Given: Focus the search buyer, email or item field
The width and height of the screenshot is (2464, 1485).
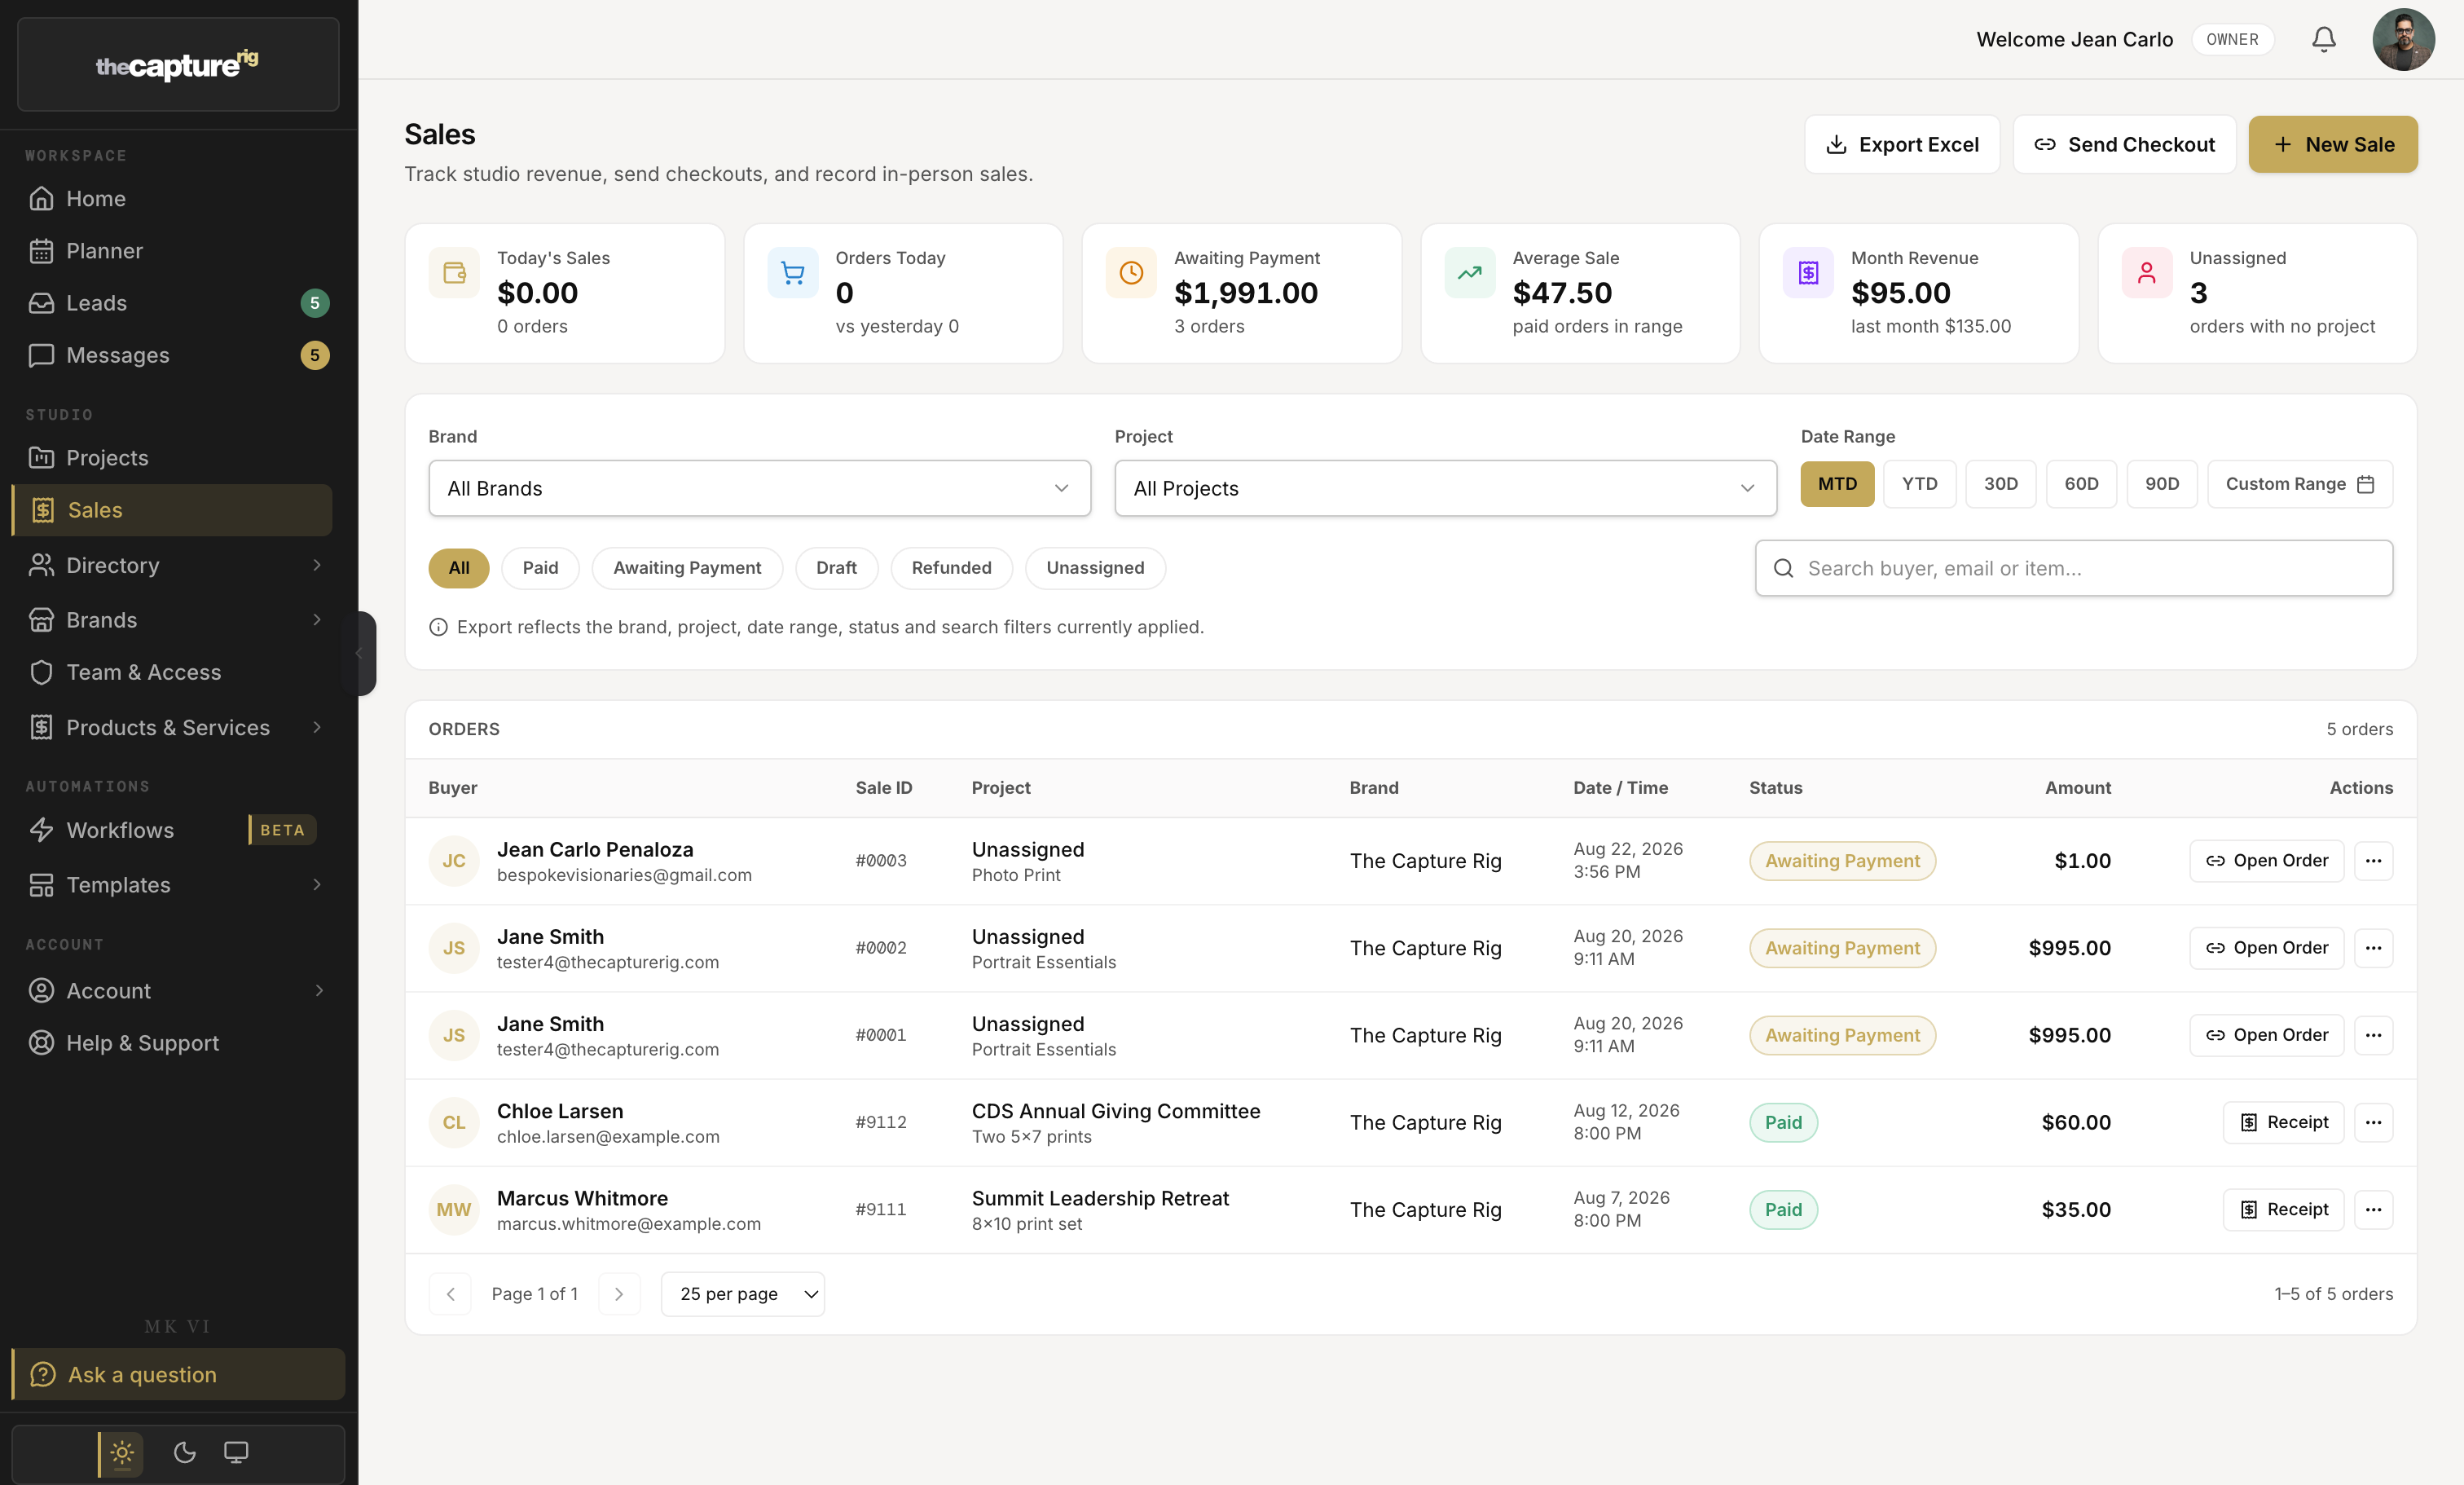Looking at the screenshot, I should (x=2074, y=568).
